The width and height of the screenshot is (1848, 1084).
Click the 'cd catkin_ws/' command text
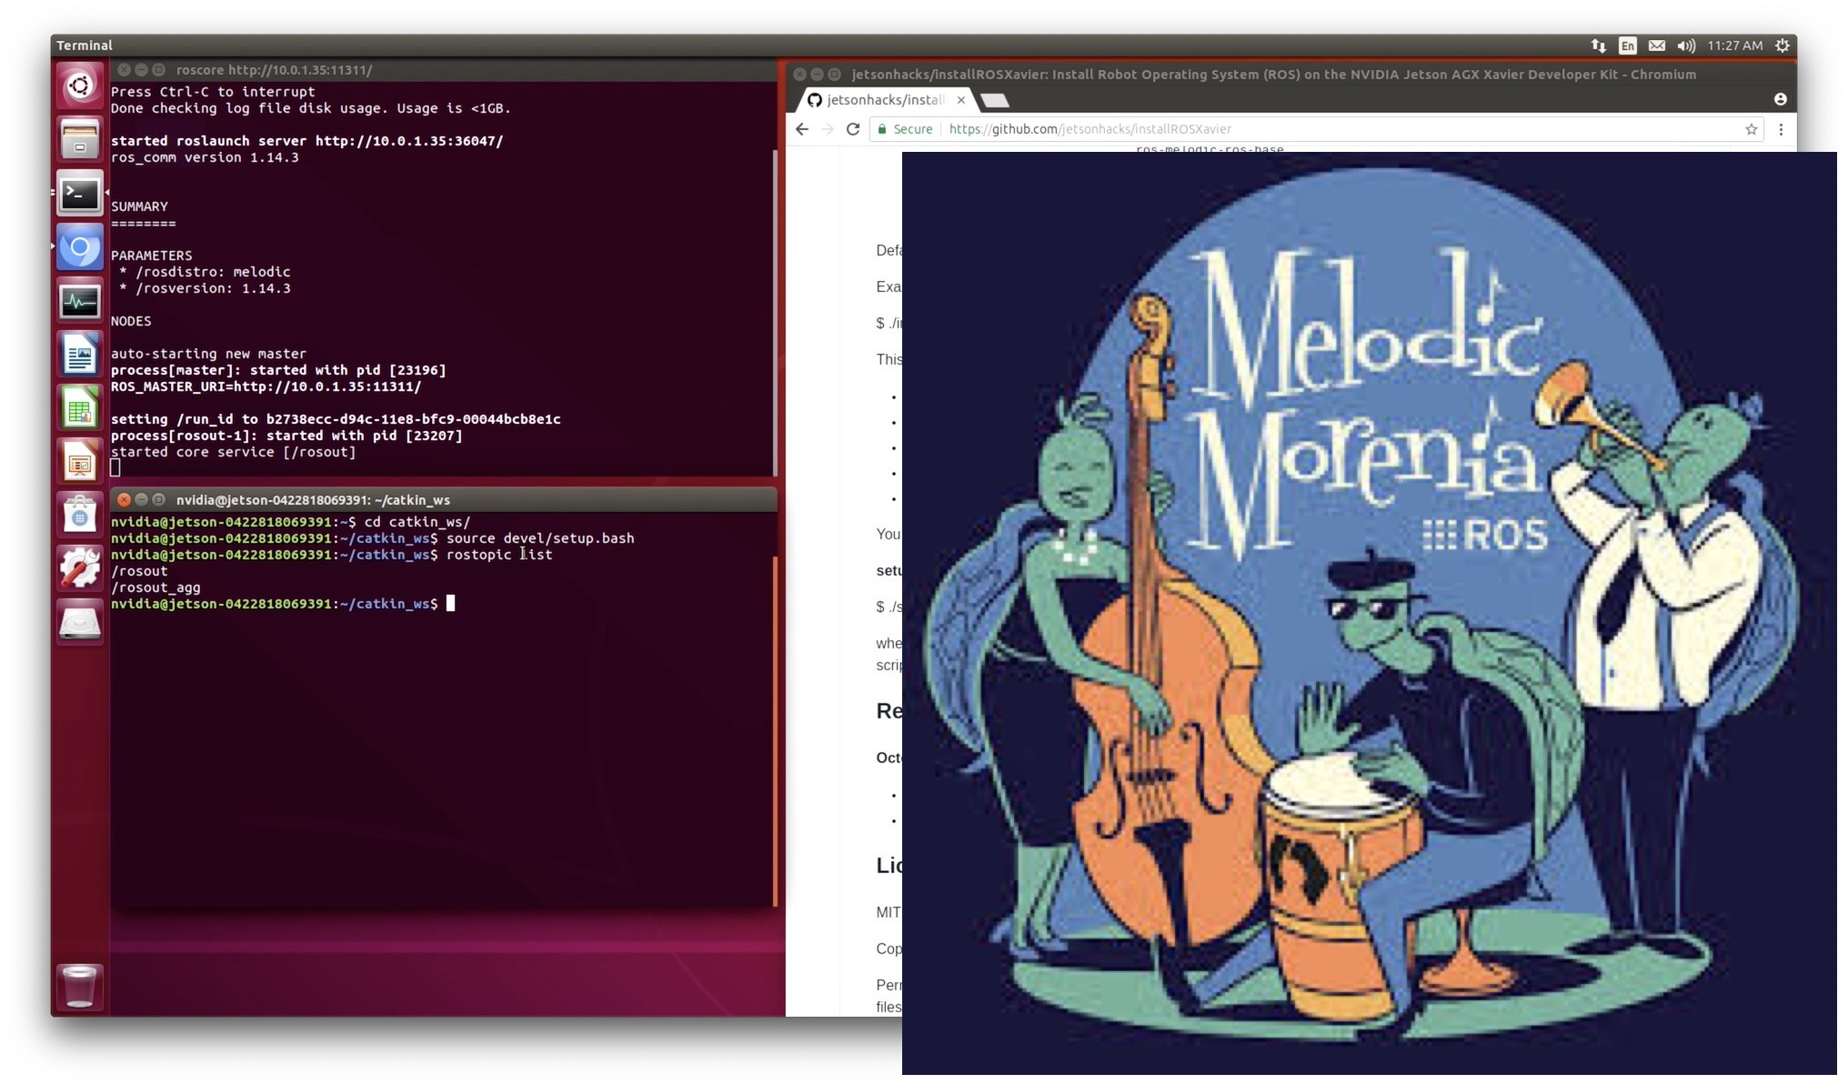(417, 522)
